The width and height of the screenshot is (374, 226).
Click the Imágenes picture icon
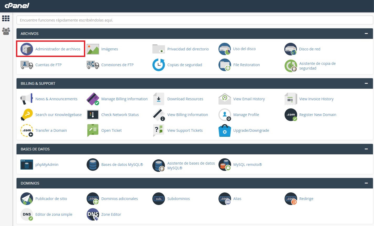tap(93, 49)
